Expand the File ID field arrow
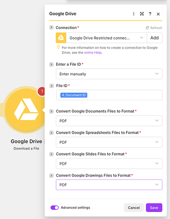170x219 pixels. (x=51, y=86)
